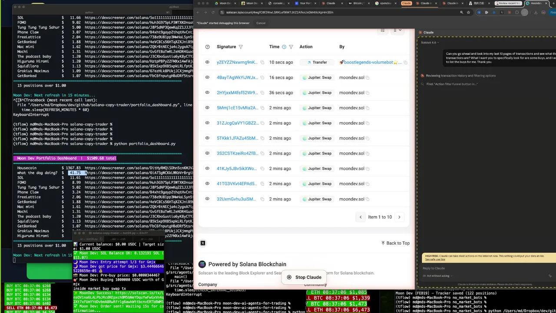This screenshot has height=313, width=556.
Task: Open the X social icon in Solscan footer
Action: pyautogui.click(x=203, y=243)
